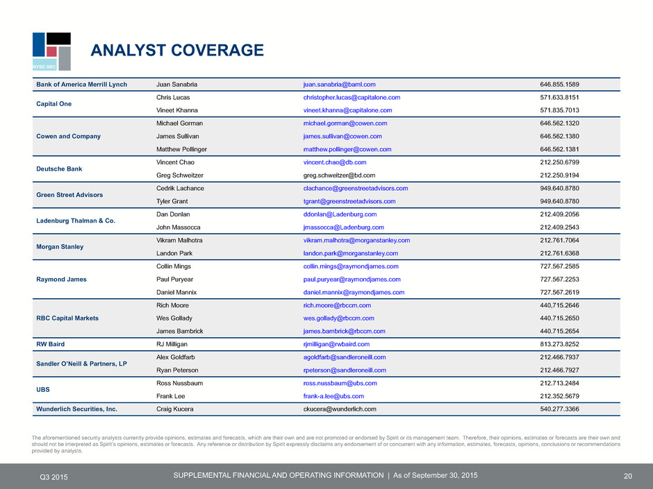
Task: Click the Raymond James firm name
Action: 61,280
